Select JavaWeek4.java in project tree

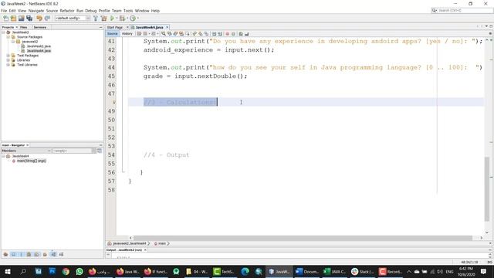click(x=39, y=51)
